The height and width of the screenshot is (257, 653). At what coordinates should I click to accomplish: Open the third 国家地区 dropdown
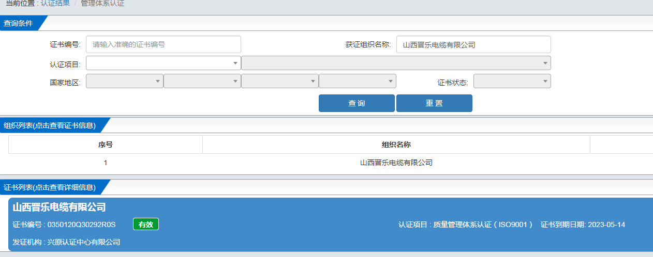point(280,82)
